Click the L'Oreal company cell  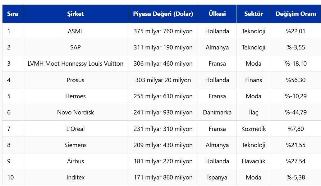pos(76,129)
